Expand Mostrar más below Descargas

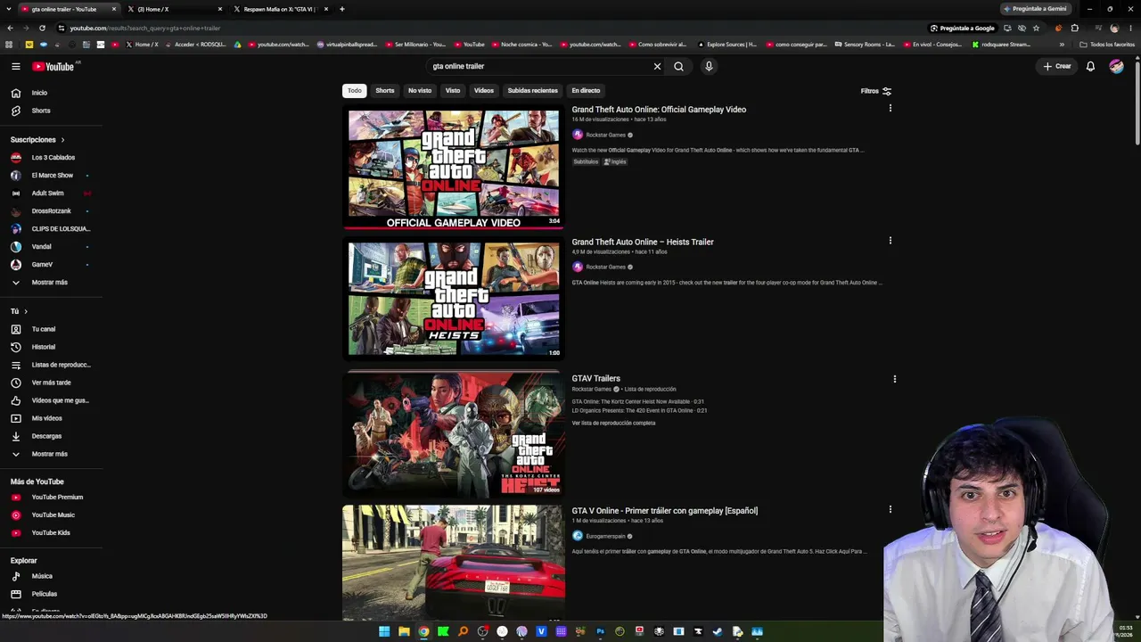51,454
